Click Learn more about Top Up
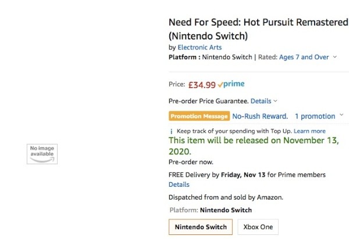This screenshot has width=349, height=239. (x=309, y=131)
